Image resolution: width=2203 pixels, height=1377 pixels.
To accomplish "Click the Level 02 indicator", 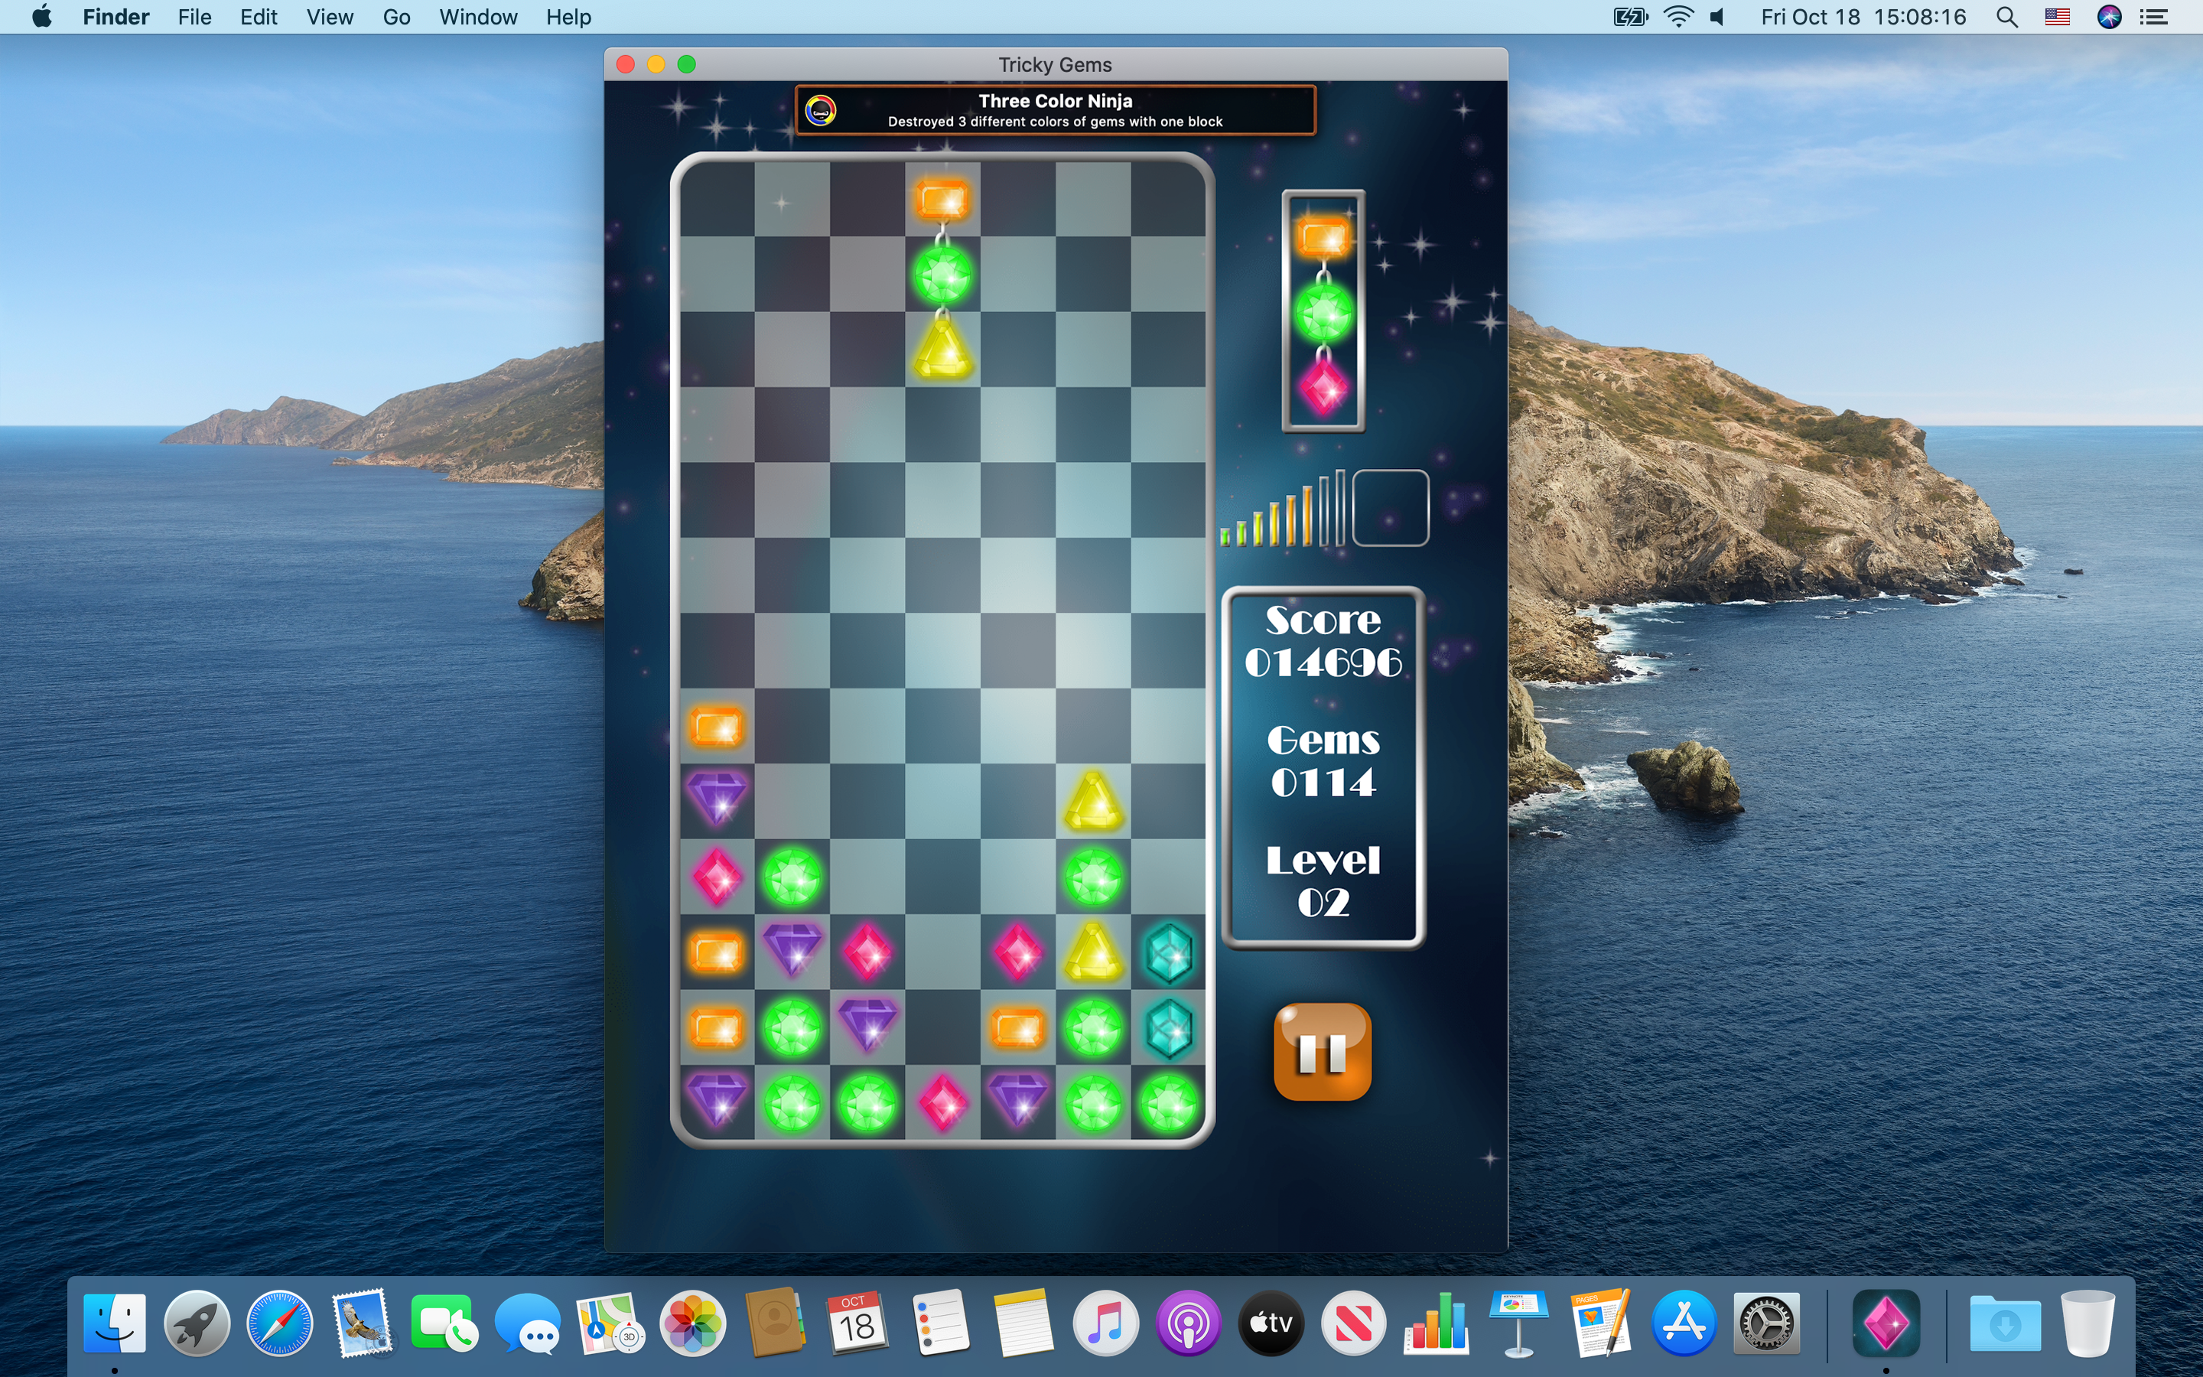I will [1323, 881].
